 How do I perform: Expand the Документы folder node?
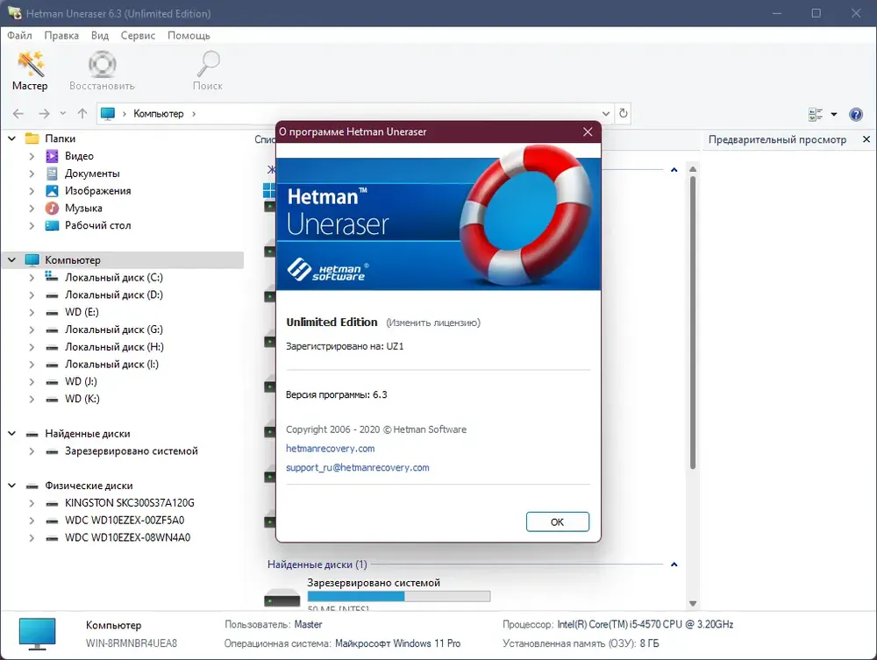click(x=32, y=174)
